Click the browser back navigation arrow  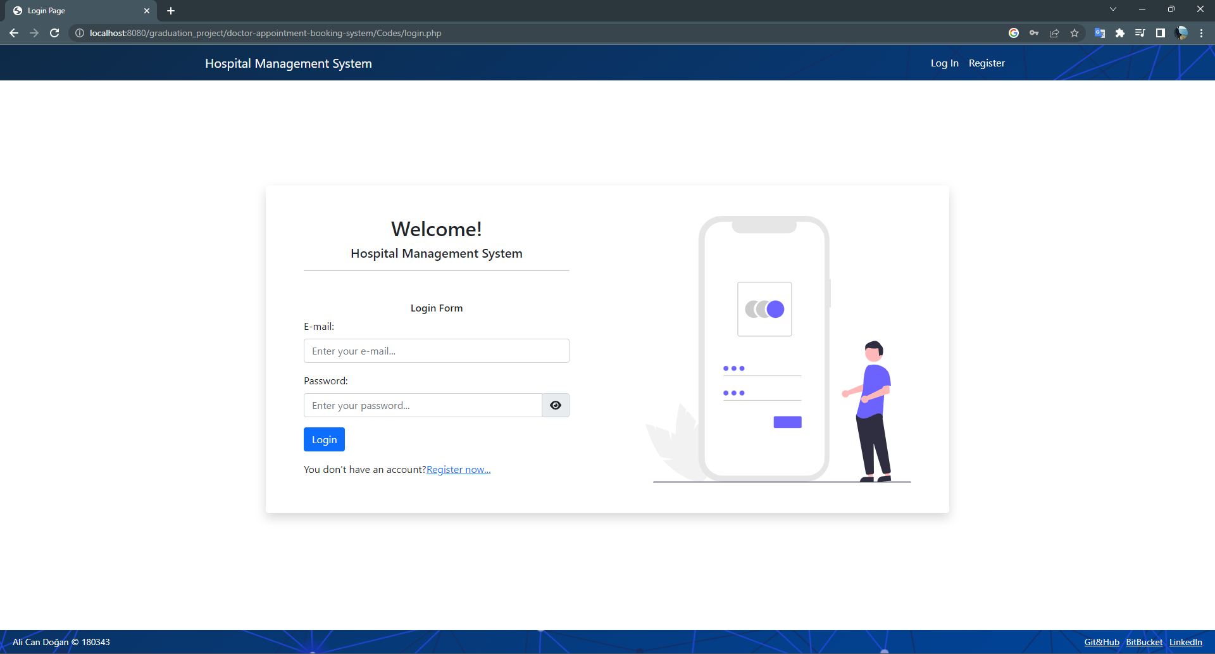point(14,33)
